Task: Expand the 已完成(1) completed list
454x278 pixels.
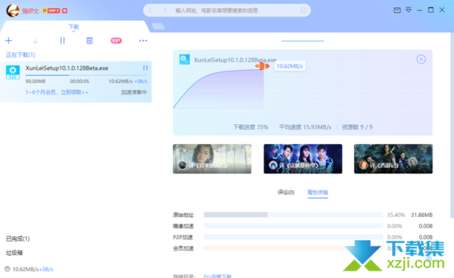Action: (18, 239)
